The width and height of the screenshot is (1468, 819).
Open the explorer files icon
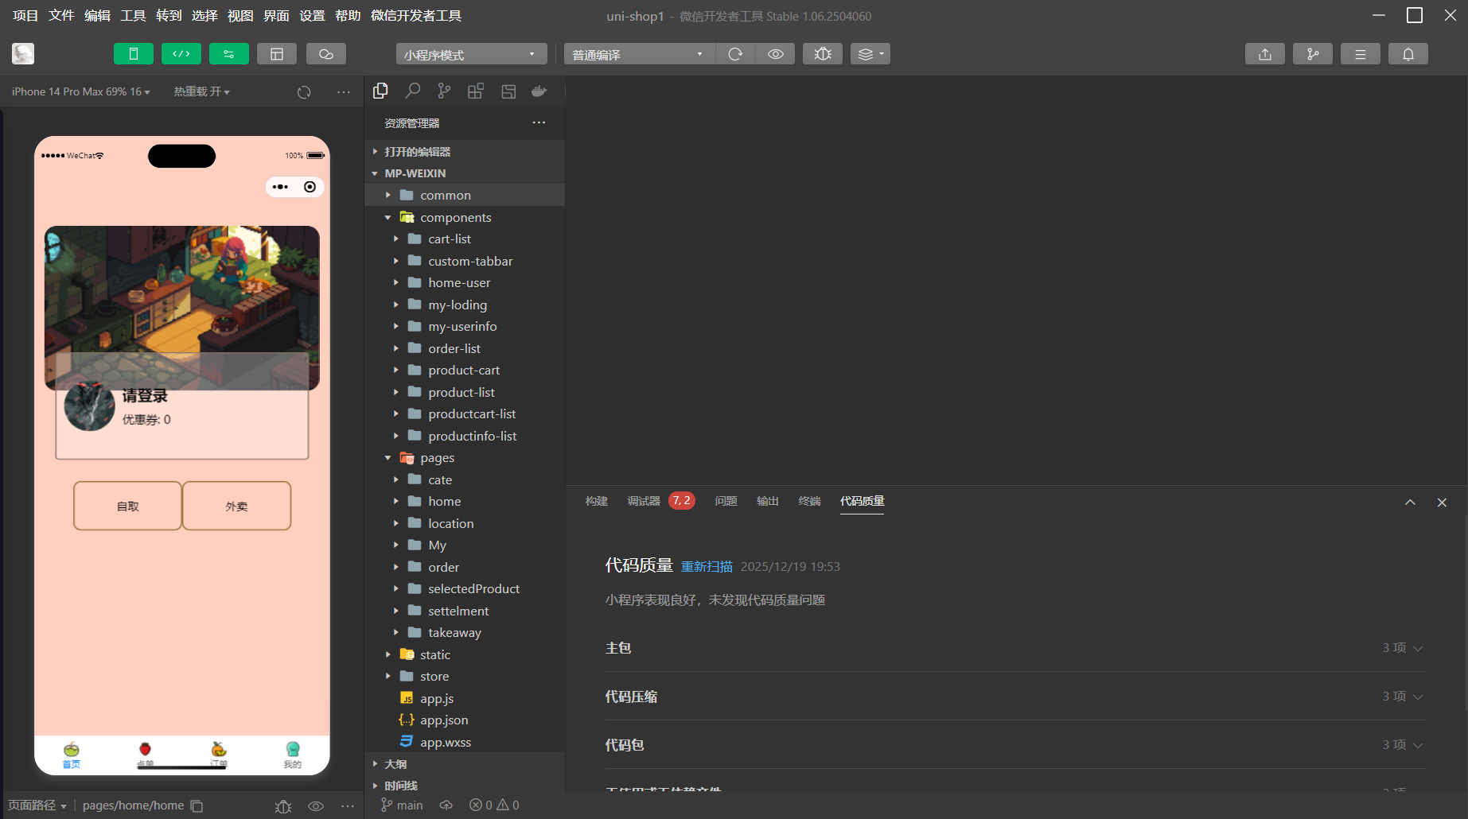[x=380, y=91]
